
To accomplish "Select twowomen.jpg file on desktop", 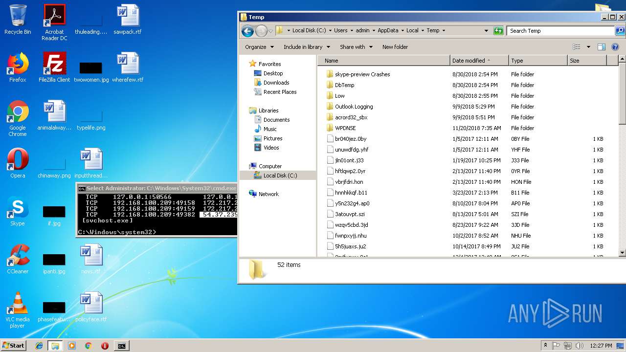I will 91,71.
